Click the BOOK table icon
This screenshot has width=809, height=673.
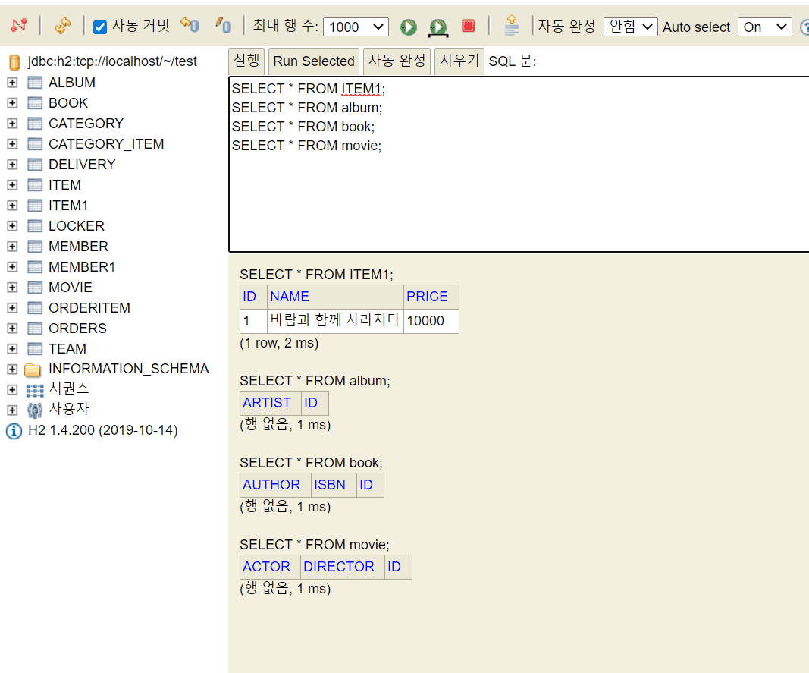35,103
